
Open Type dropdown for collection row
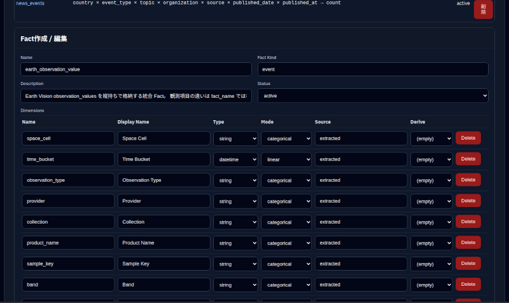pos(235,222)
